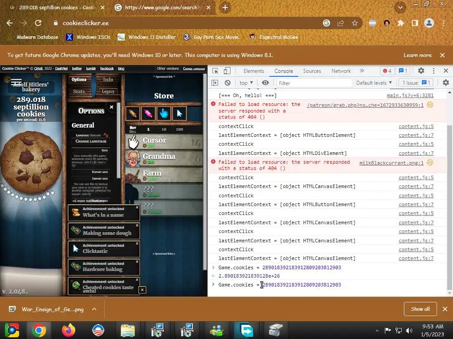Open the Stats menu button

tap(79, 91)
